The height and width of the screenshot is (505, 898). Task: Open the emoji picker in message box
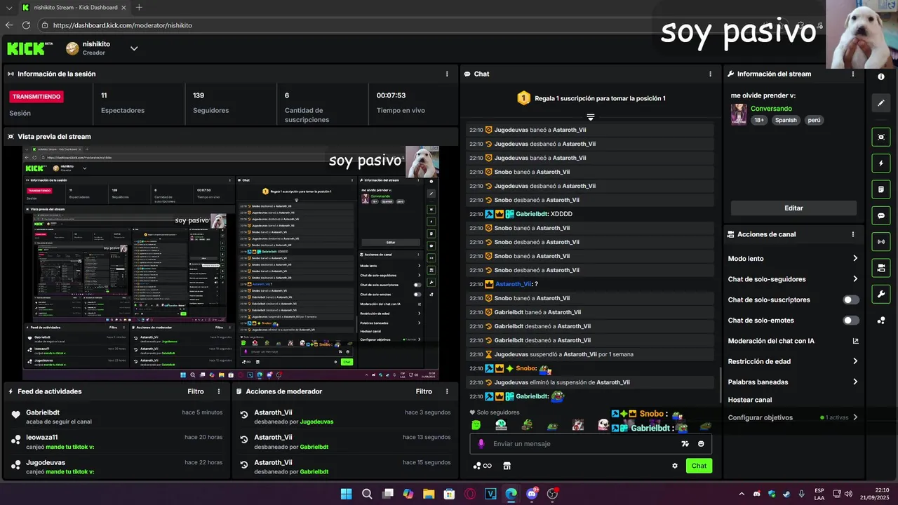point(701,443)
